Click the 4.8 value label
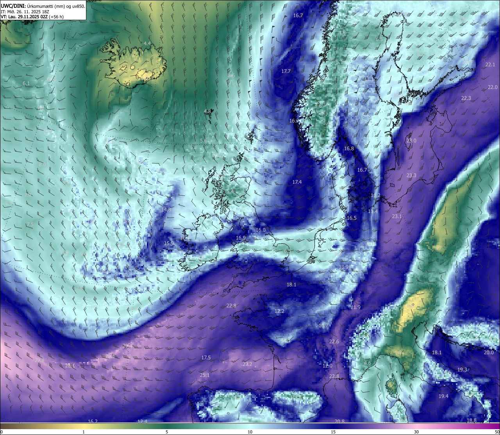 click(207, 112)
